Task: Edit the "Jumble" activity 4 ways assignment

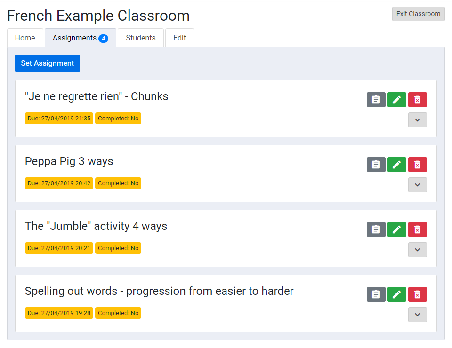Action: click(x=396, y=229)
